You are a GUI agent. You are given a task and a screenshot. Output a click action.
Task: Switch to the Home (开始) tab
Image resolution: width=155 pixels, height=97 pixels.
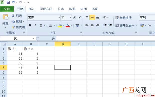point(20,9)
